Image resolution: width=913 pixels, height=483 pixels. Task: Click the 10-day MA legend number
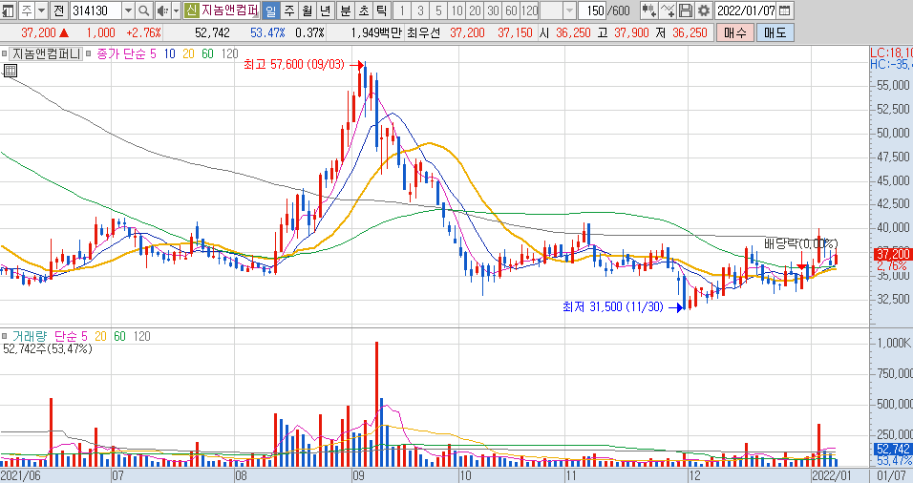[169, 53]
